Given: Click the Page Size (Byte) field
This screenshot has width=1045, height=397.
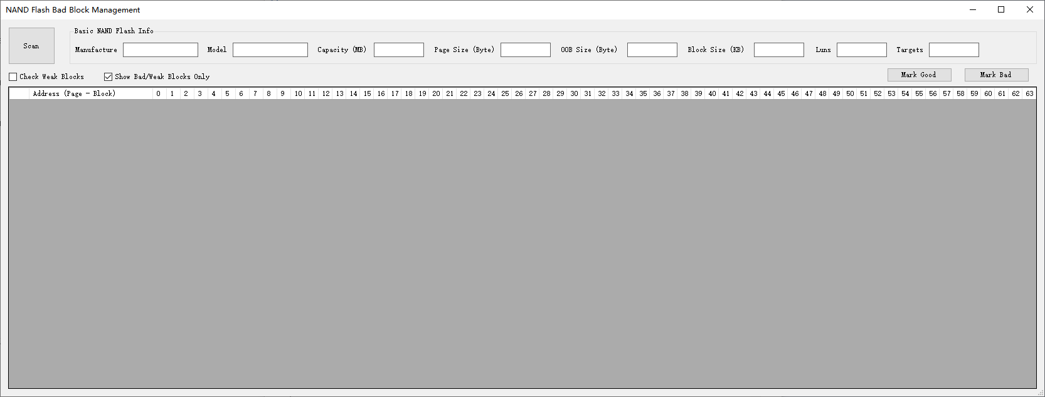Looking at the screenshot, I should [525, 50].
